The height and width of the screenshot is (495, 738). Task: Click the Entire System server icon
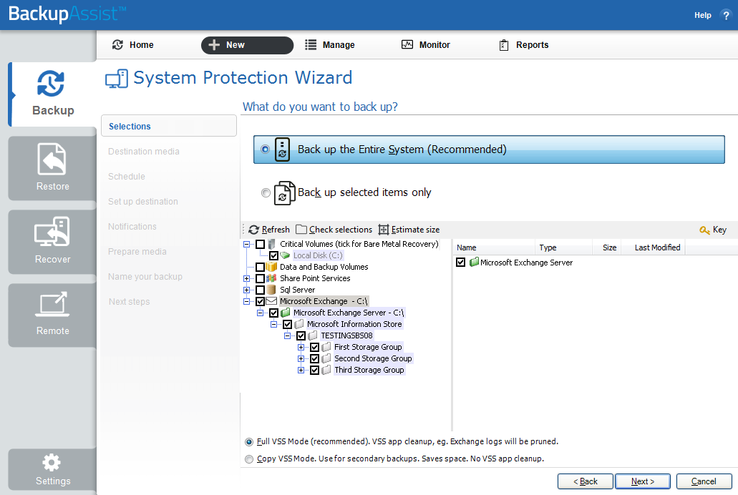(282, 150)
